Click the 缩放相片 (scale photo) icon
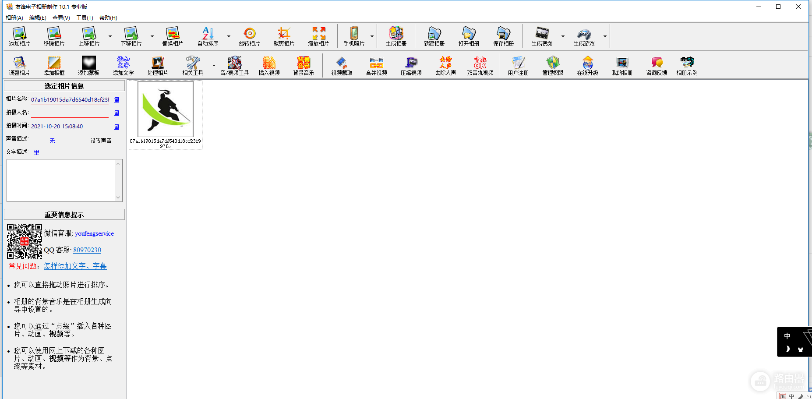 (318, 36)
